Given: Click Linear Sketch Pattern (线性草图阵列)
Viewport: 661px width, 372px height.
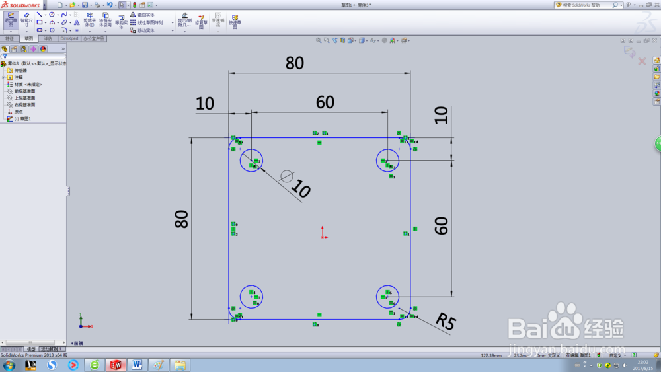Looking at the screenshot, I should [146, 22].
